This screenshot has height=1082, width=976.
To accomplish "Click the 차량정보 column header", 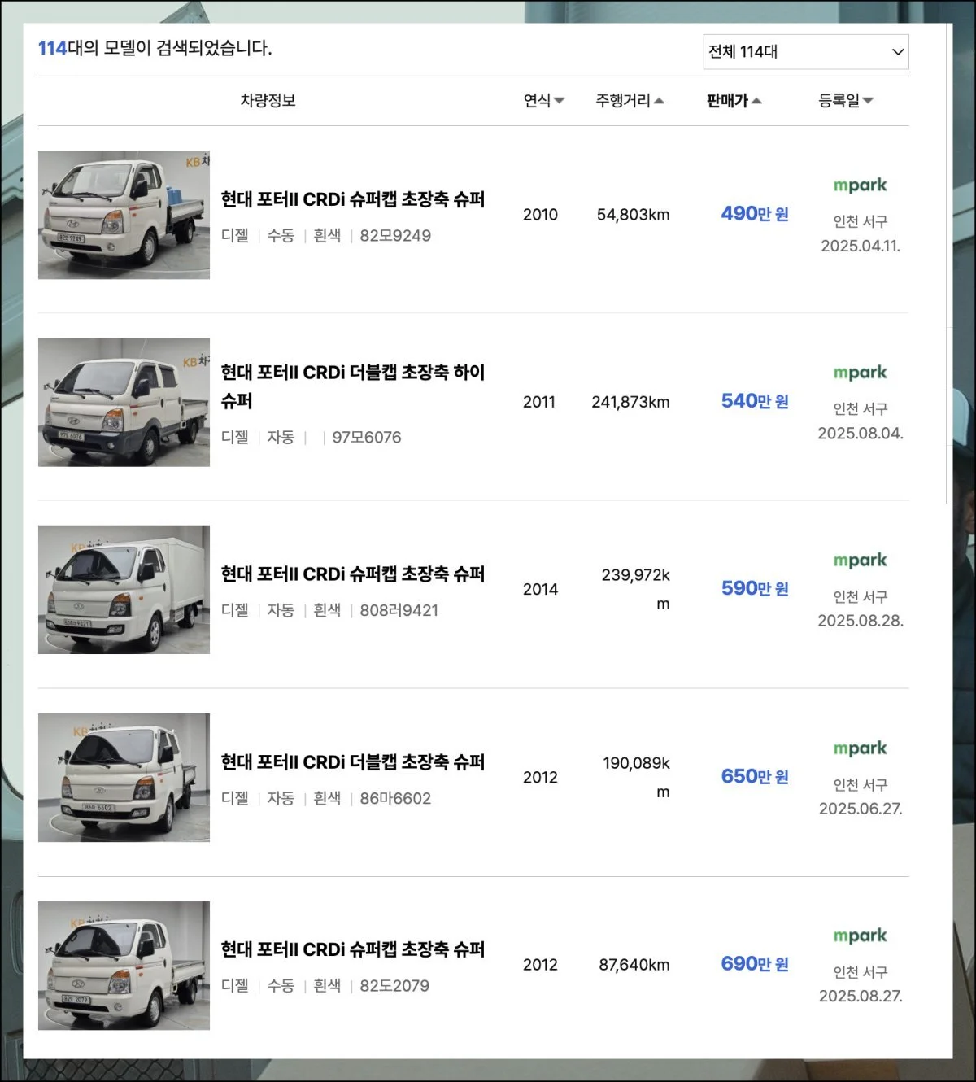I will 268,100.
